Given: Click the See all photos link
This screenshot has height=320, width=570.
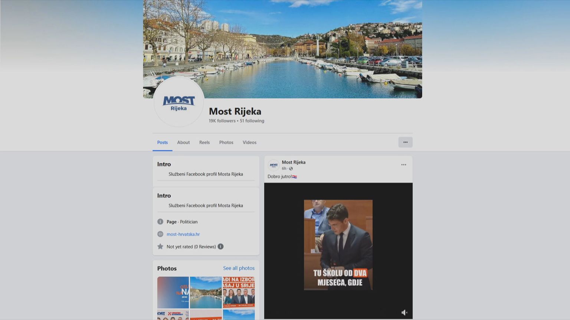Looking at the screenshot, I should click(239, 268).
